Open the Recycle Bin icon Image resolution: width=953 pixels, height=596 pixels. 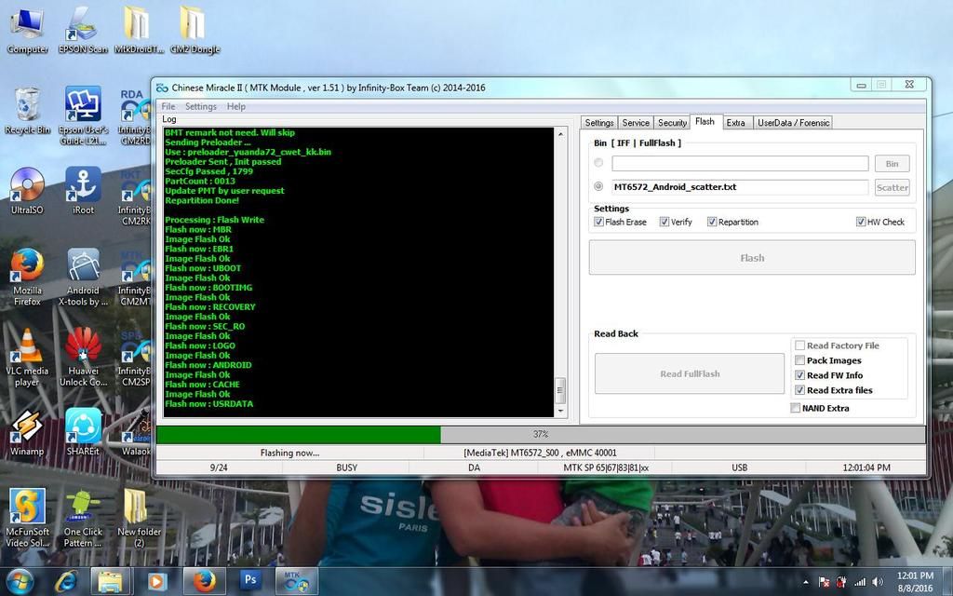coord(27,105)
